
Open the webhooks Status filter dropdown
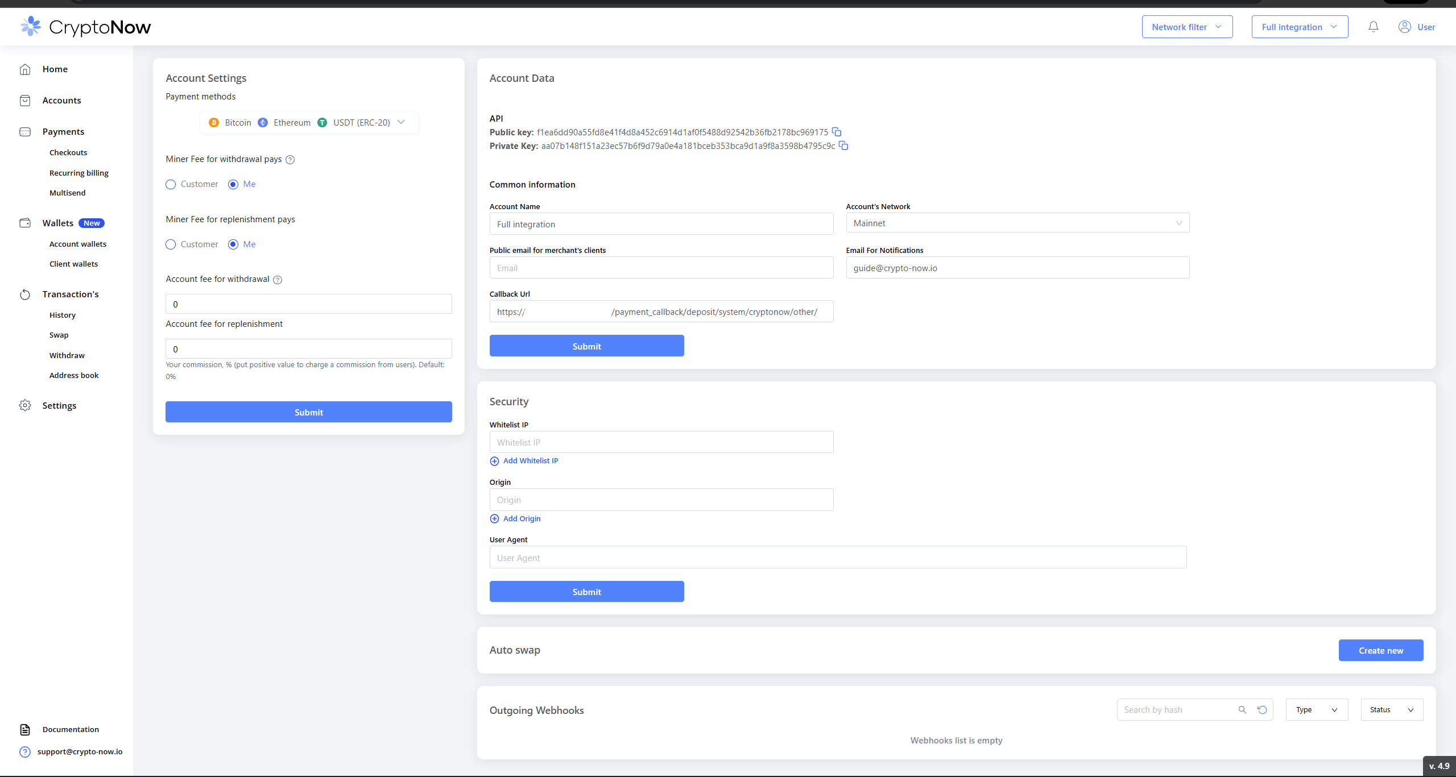[1392, 709]
